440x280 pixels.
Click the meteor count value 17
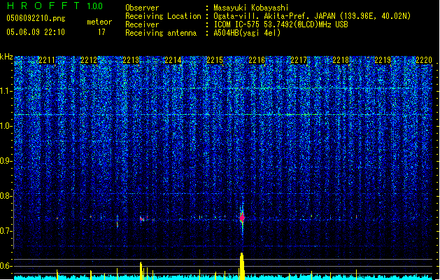101,32
